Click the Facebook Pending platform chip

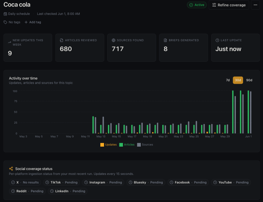(188, 182)
